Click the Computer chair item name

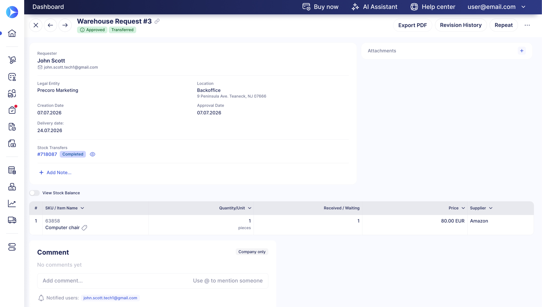[x=62, y=228]
